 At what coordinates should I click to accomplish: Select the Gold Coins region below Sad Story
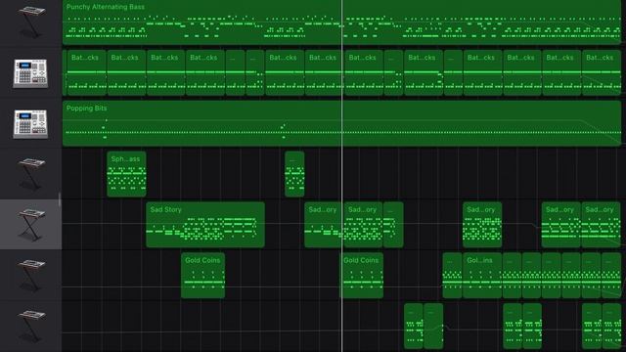[202, 276]
